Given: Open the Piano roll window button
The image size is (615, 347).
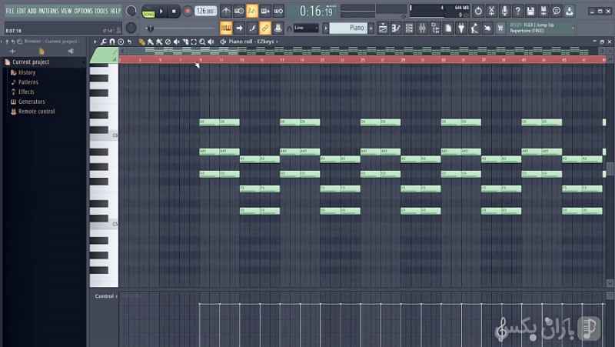Looking at the screenshot, I should coord(396,28).
